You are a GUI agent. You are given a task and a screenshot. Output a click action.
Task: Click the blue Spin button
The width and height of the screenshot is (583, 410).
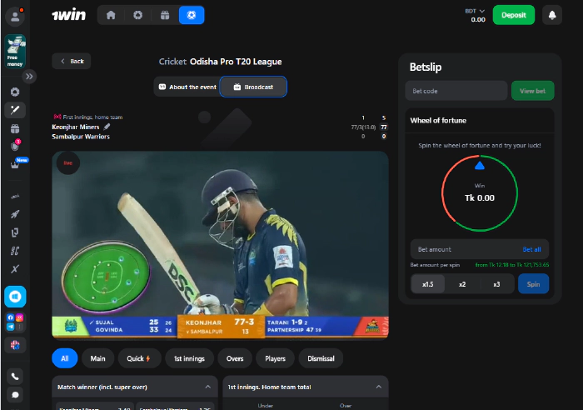tap(533, 284)
